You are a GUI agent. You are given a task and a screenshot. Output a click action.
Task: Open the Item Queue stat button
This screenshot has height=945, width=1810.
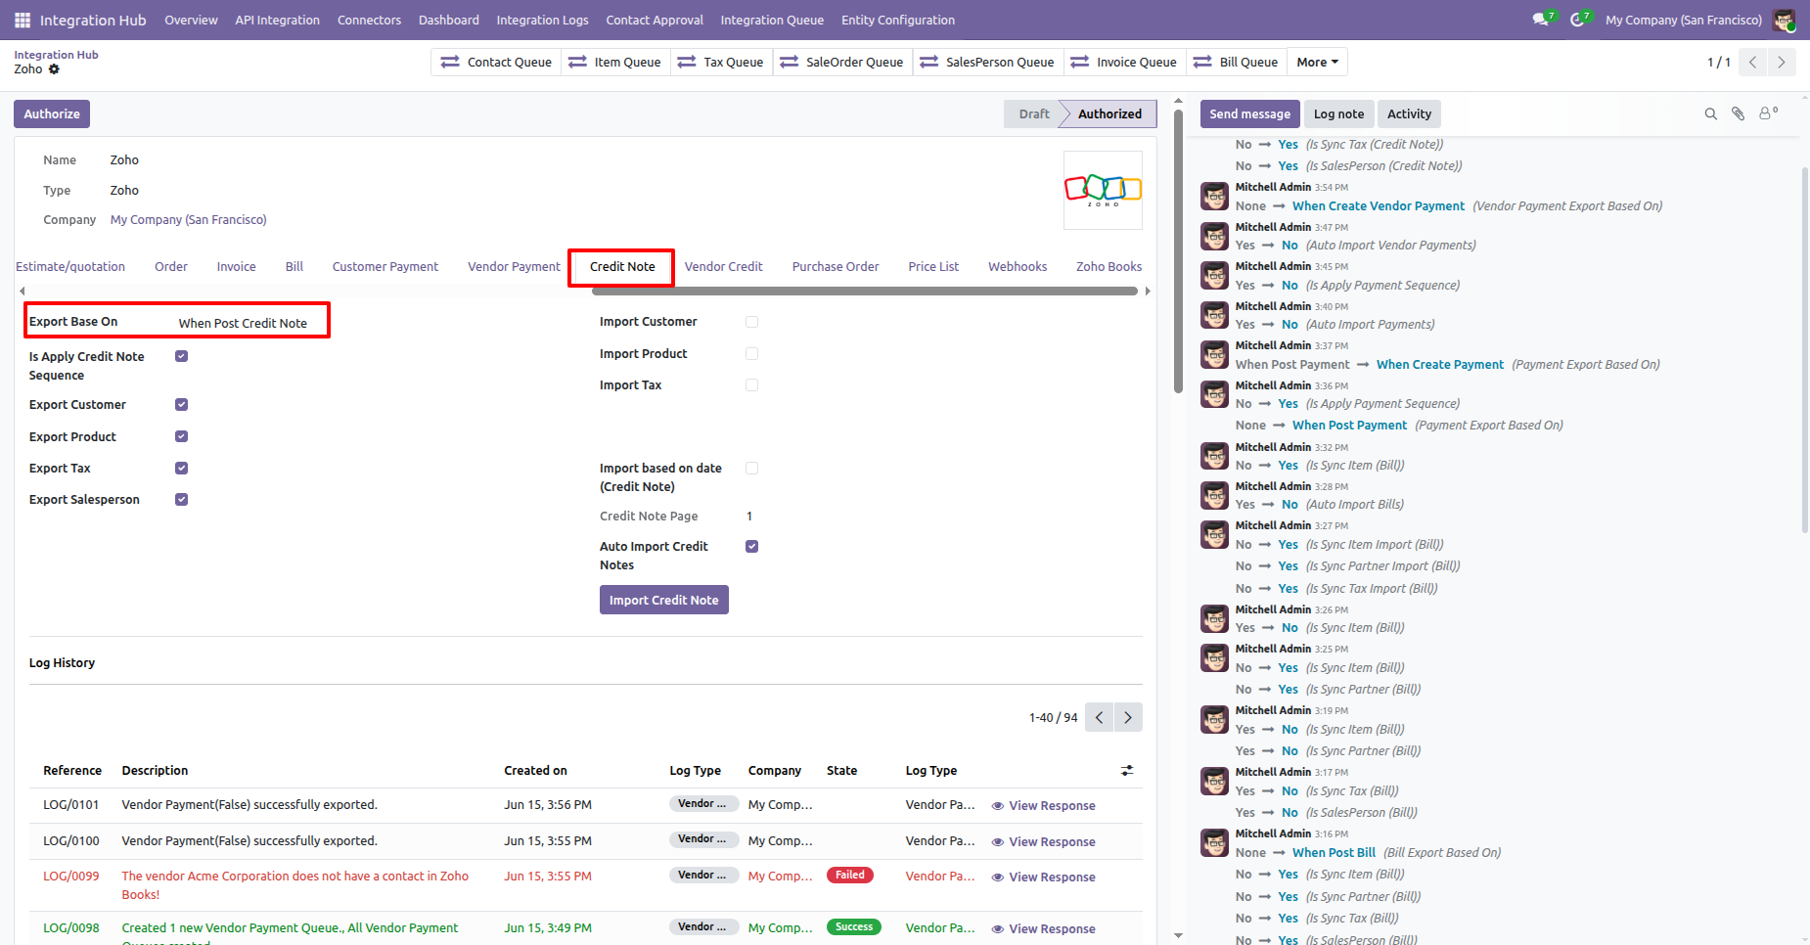(x=614, y=63)
